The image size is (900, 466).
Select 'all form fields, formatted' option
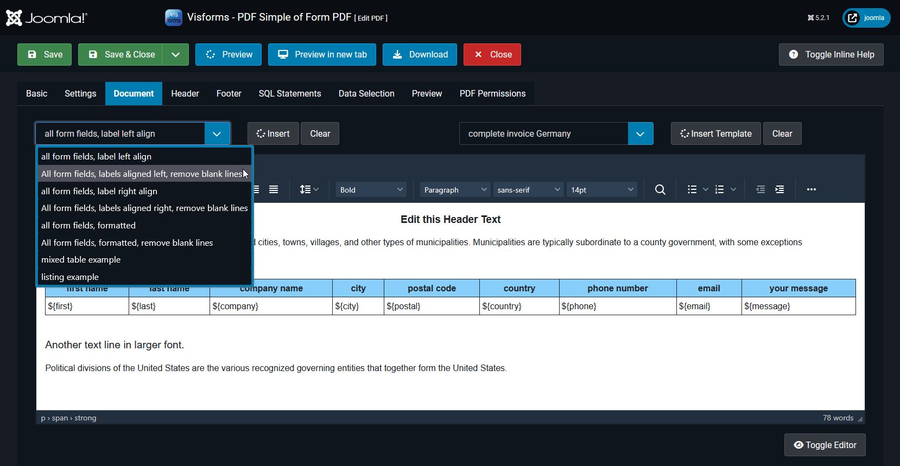[88, 225]
